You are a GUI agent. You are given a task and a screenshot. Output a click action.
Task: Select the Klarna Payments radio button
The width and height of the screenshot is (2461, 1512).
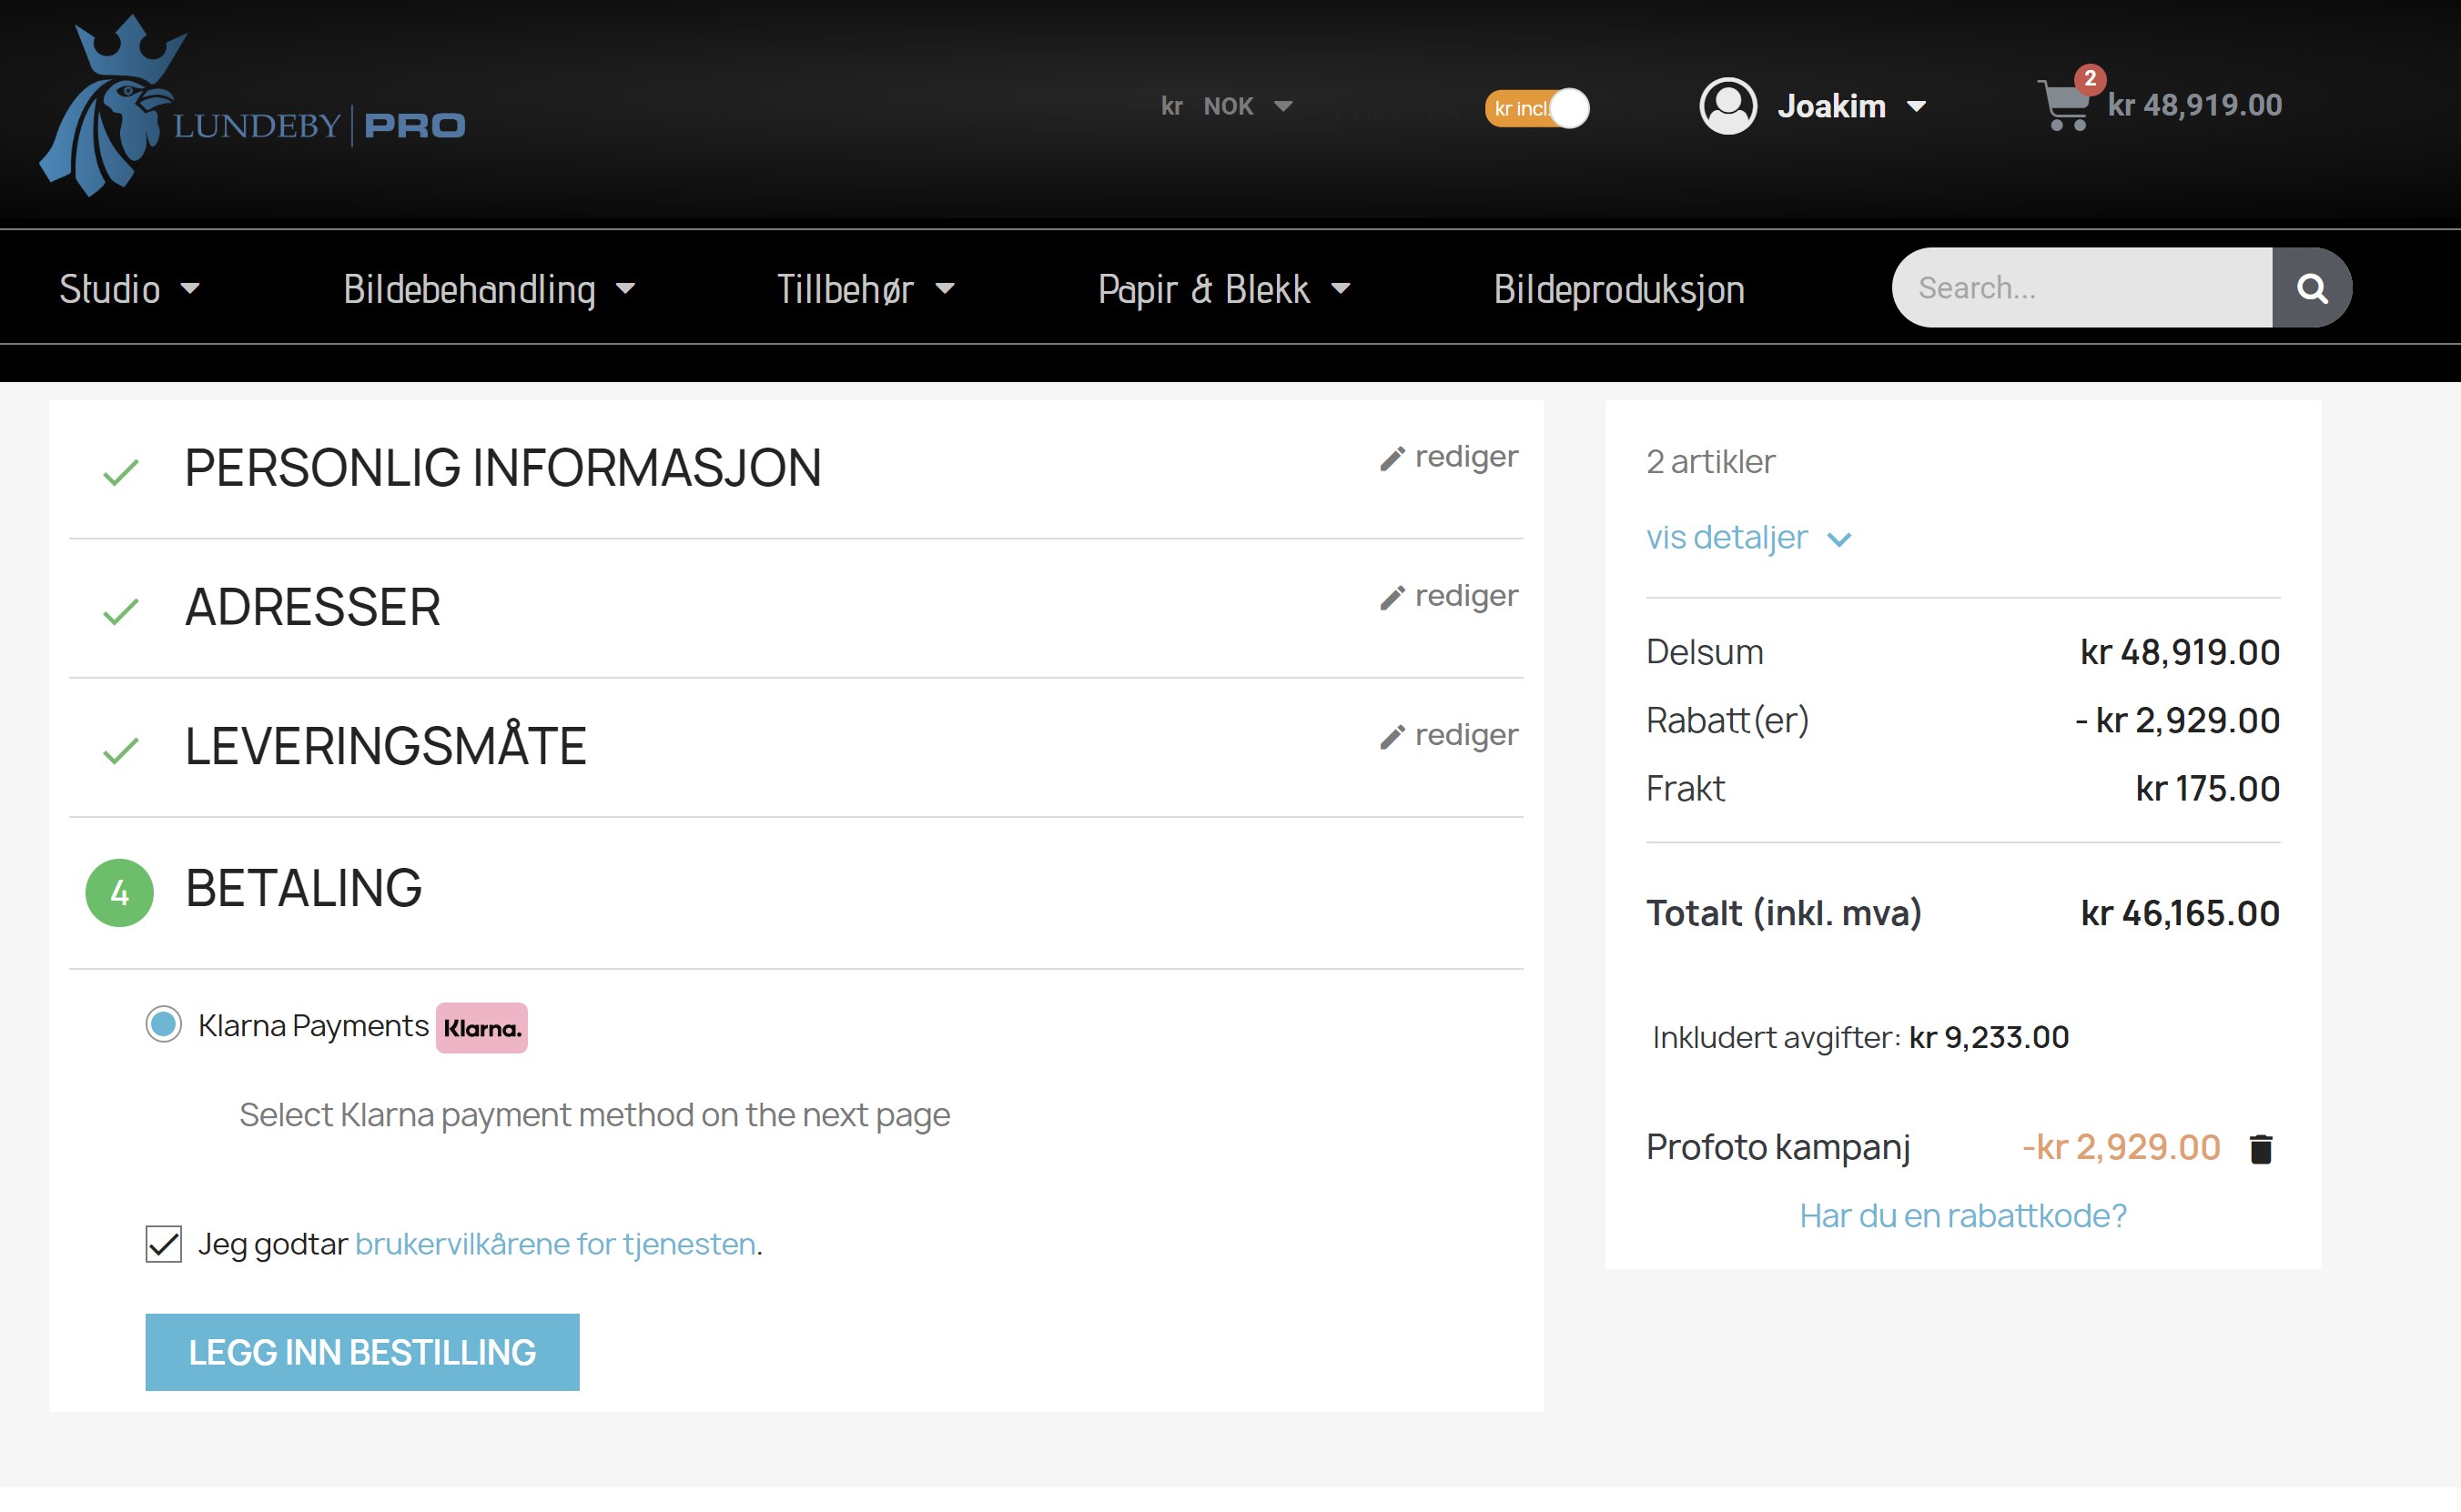click(x=163, y=1025)
